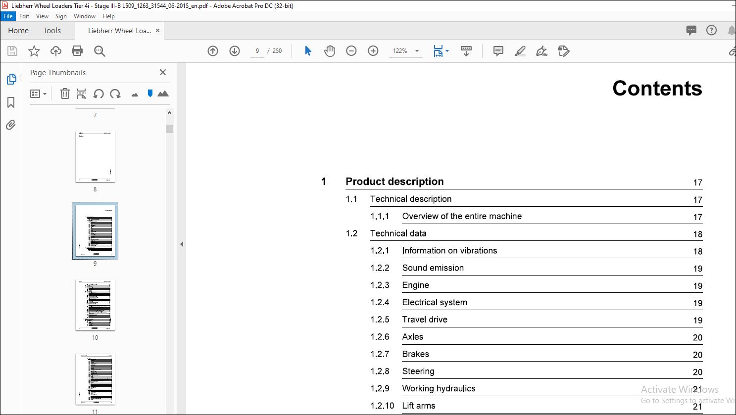
Task: Click the Save file icon
Action: coord(12,51)
